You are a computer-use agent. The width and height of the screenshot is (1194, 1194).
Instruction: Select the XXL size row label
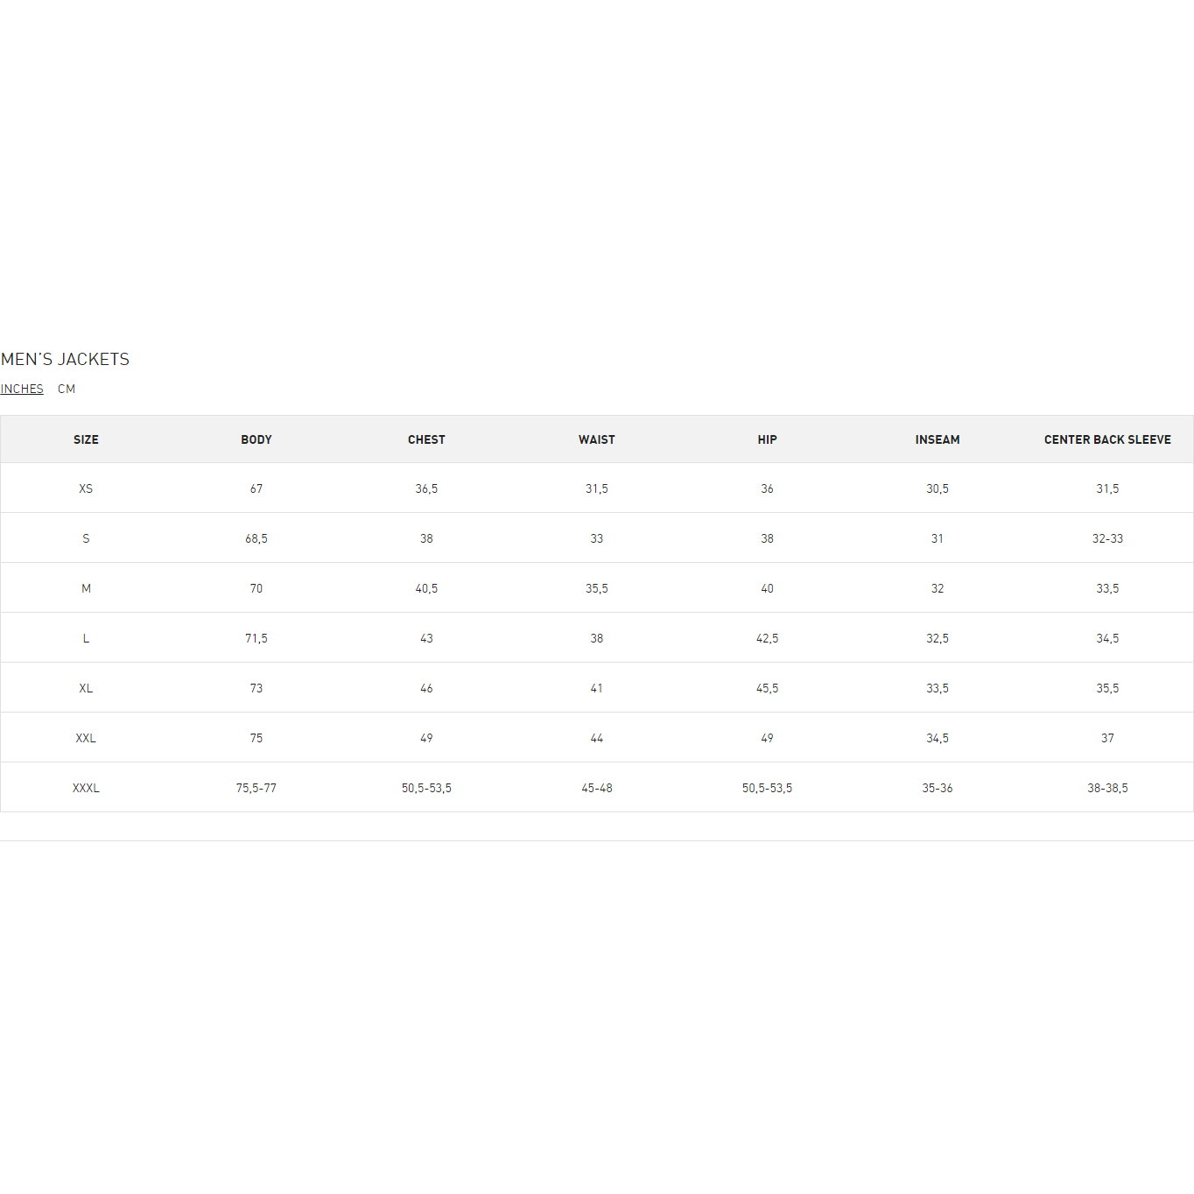coord(86,738)
